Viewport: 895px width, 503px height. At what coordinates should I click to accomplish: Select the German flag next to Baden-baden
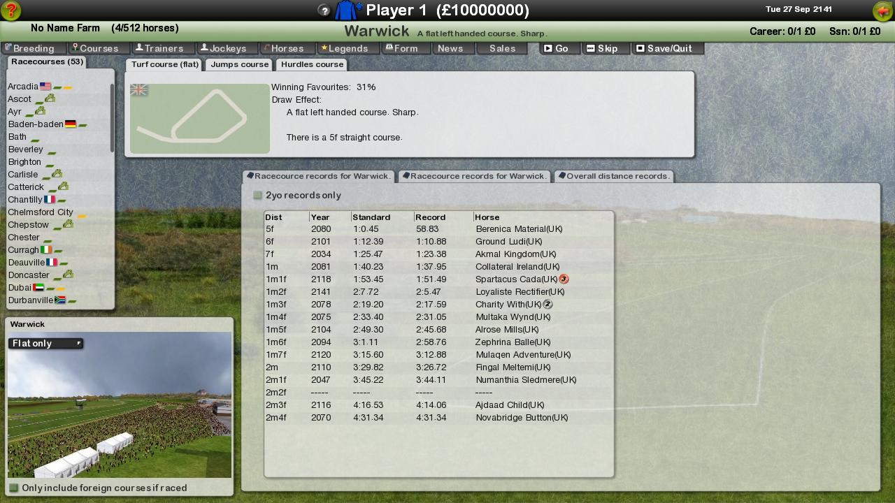click(x=71, y=124)
